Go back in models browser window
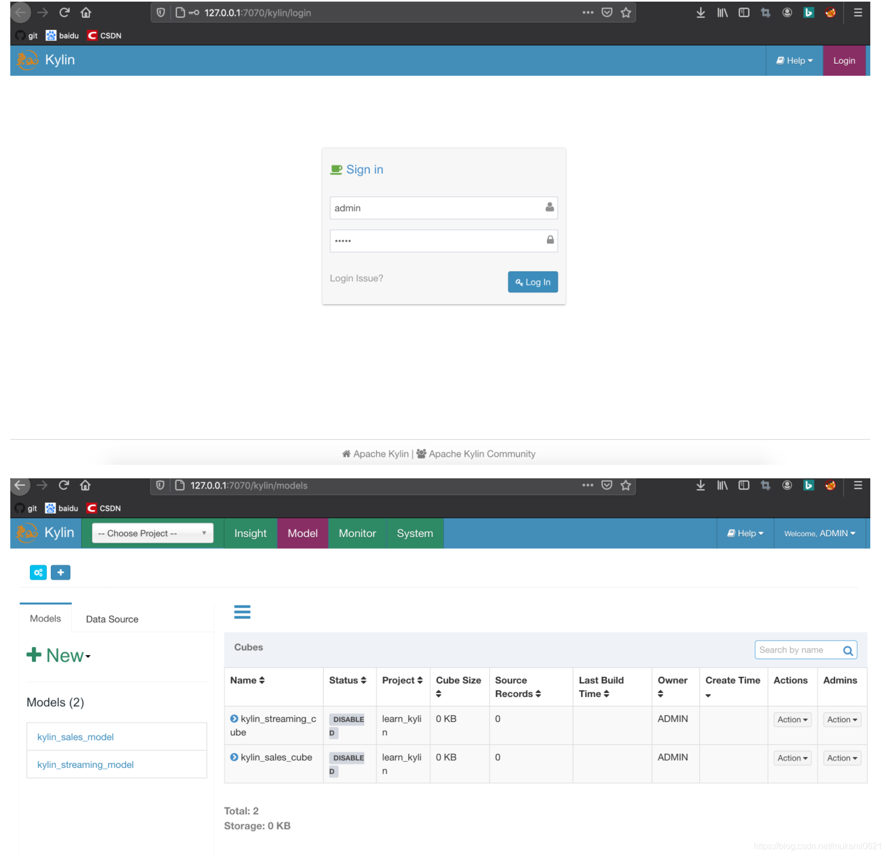Screen dimensions: 886x856 click(20, 485)
